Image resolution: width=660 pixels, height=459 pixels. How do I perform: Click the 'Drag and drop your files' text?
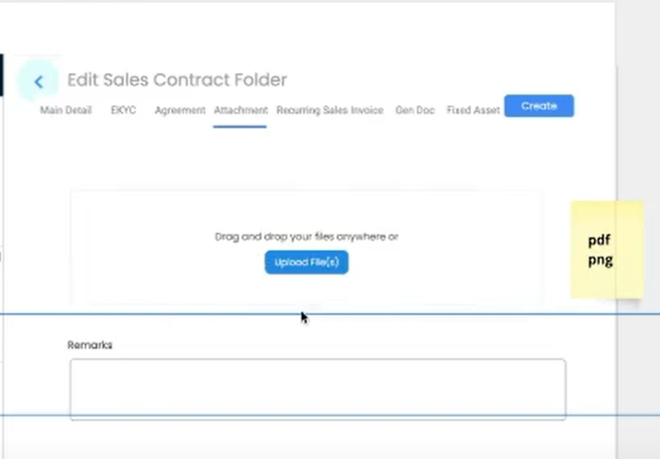tap(306, 237)
